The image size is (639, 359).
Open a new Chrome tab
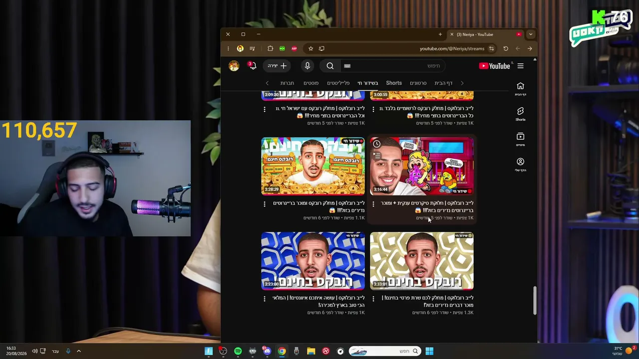440,34
